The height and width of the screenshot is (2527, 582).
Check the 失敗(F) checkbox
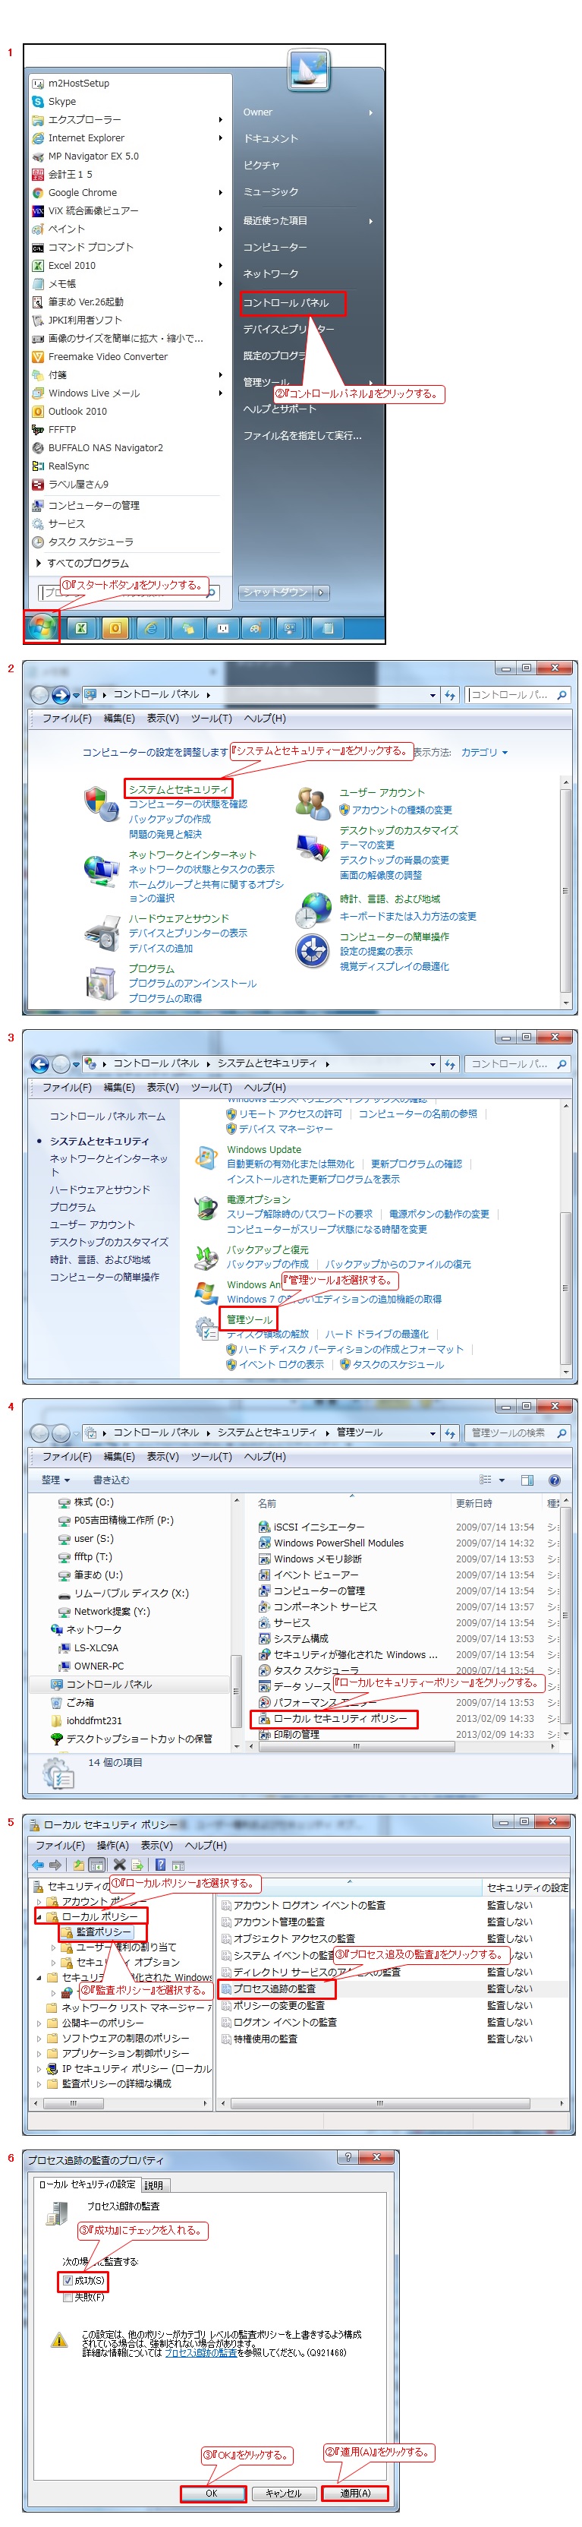coord(68,2296)
